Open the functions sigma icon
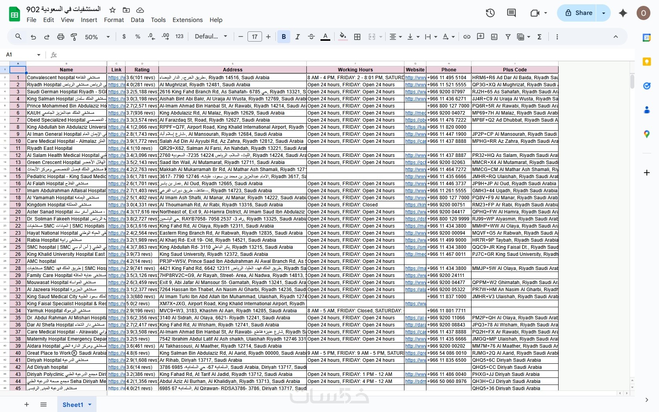The image size is (659, 412). coord(539,36)
